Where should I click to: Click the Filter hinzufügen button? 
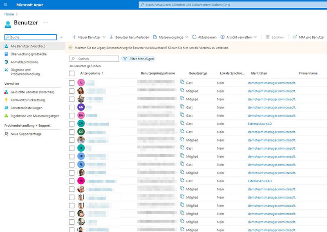click(138, 59)
